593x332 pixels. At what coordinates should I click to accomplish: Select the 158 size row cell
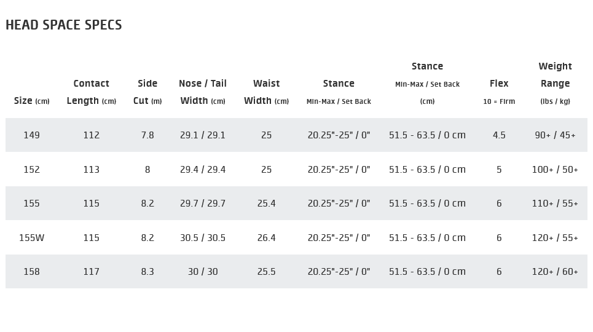(31, 272)
